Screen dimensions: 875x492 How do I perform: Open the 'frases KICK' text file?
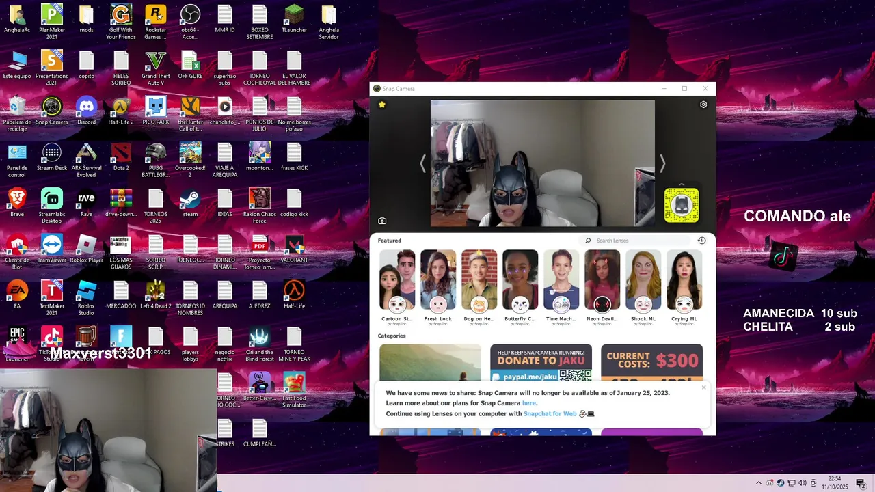click(x=294, y=158)
